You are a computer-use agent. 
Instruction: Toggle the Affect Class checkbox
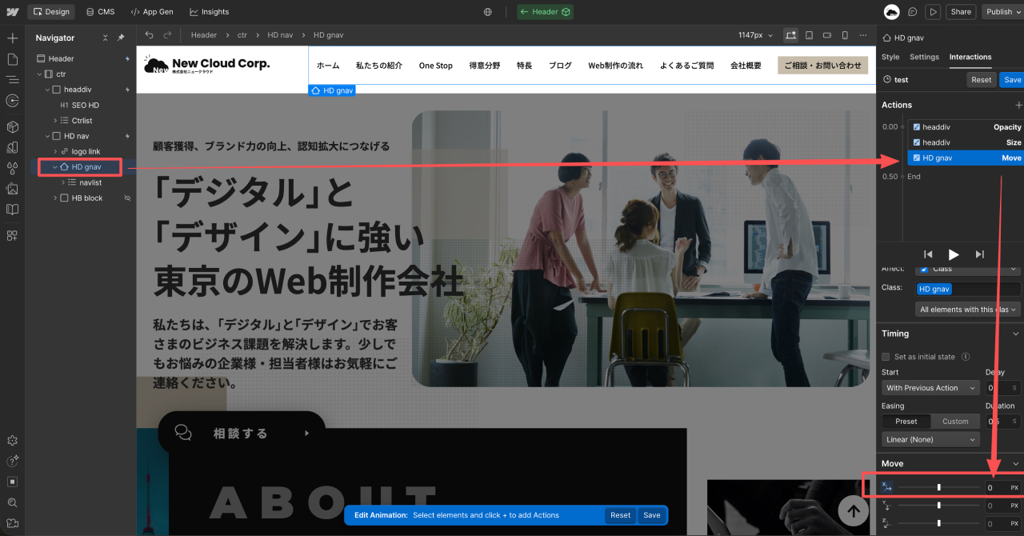pyautogui.click(x=924, y=270)
